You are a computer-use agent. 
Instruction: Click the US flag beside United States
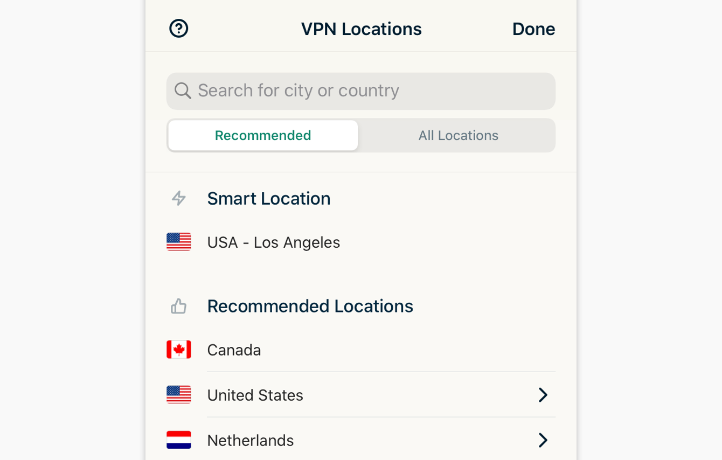click(178, 395)
